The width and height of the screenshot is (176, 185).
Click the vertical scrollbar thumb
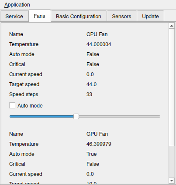point(172,87)
